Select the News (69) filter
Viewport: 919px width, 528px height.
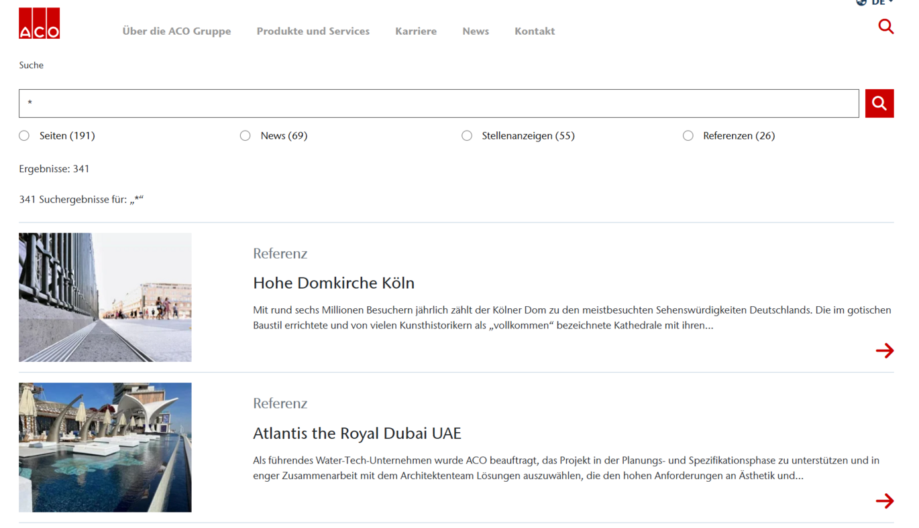click(246, 135)
